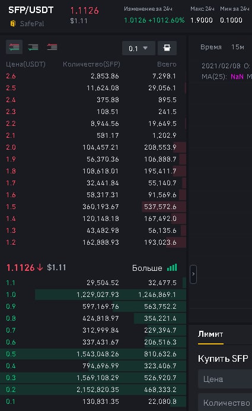252x411 pixels.
Task: Select the sell order at price 1.7
Action: (x=93, y=183)
